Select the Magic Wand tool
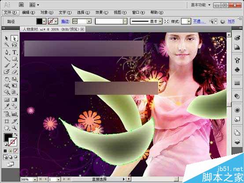Screen dimensions: 244x183 pyautogui.click(x=7, y=45)
